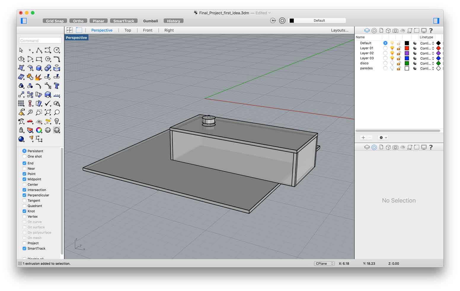Enable the Tangent snap checkbox

pyautogui.click(x=24, y=200)
